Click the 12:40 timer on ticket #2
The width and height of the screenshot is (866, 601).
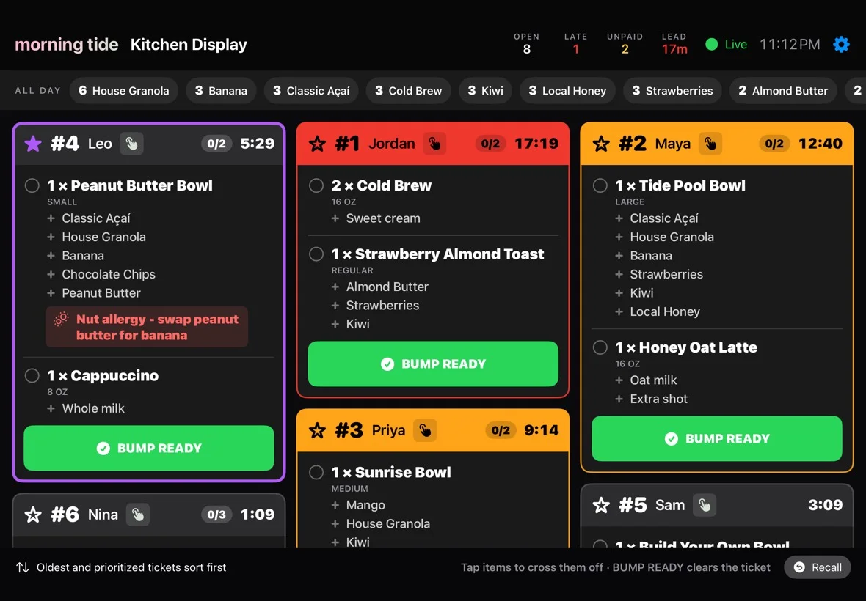click(x=820, y=144)
